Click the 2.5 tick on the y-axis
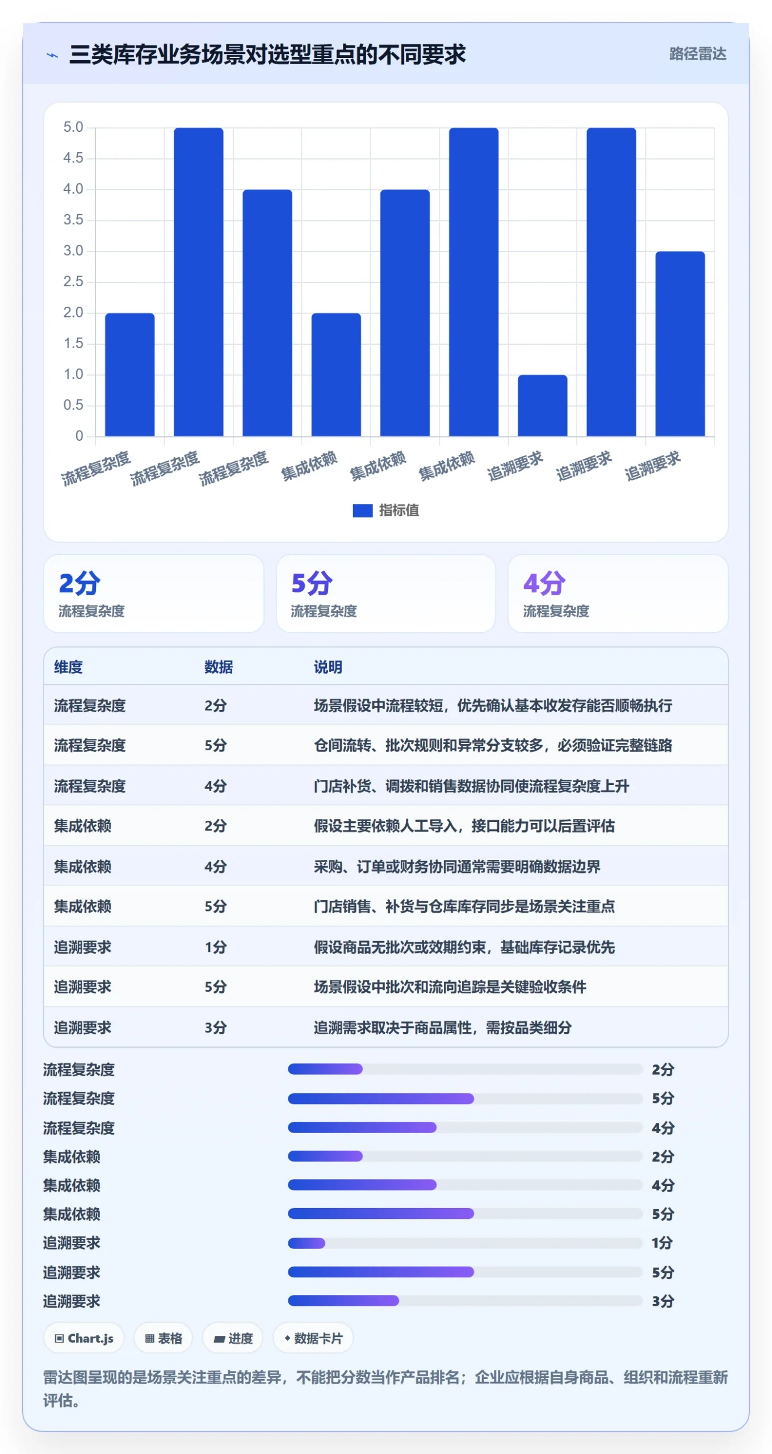This screenshot has height=1454, width=772. pyautogui.click(x=73, y=282)
